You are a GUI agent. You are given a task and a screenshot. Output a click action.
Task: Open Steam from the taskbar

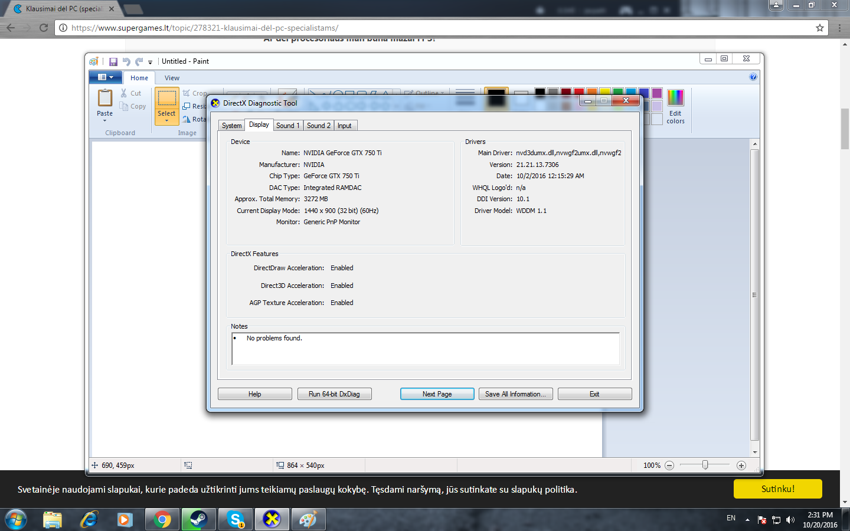click(198, 520)
